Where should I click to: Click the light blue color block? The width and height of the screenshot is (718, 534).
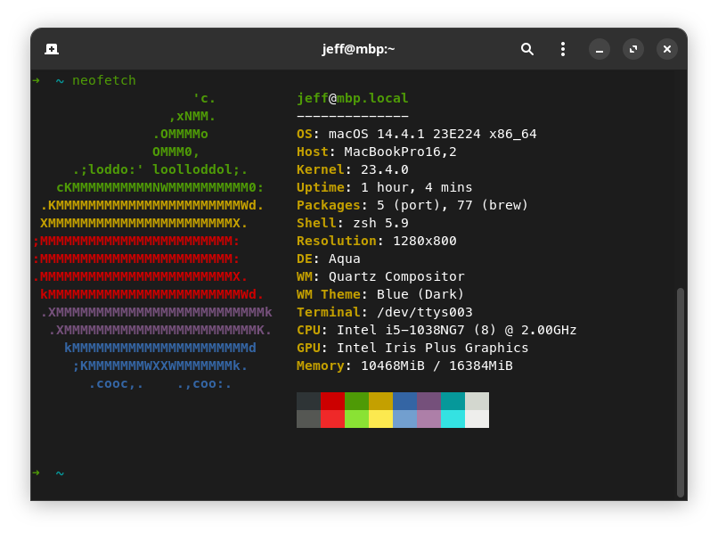tap(404, 419)
